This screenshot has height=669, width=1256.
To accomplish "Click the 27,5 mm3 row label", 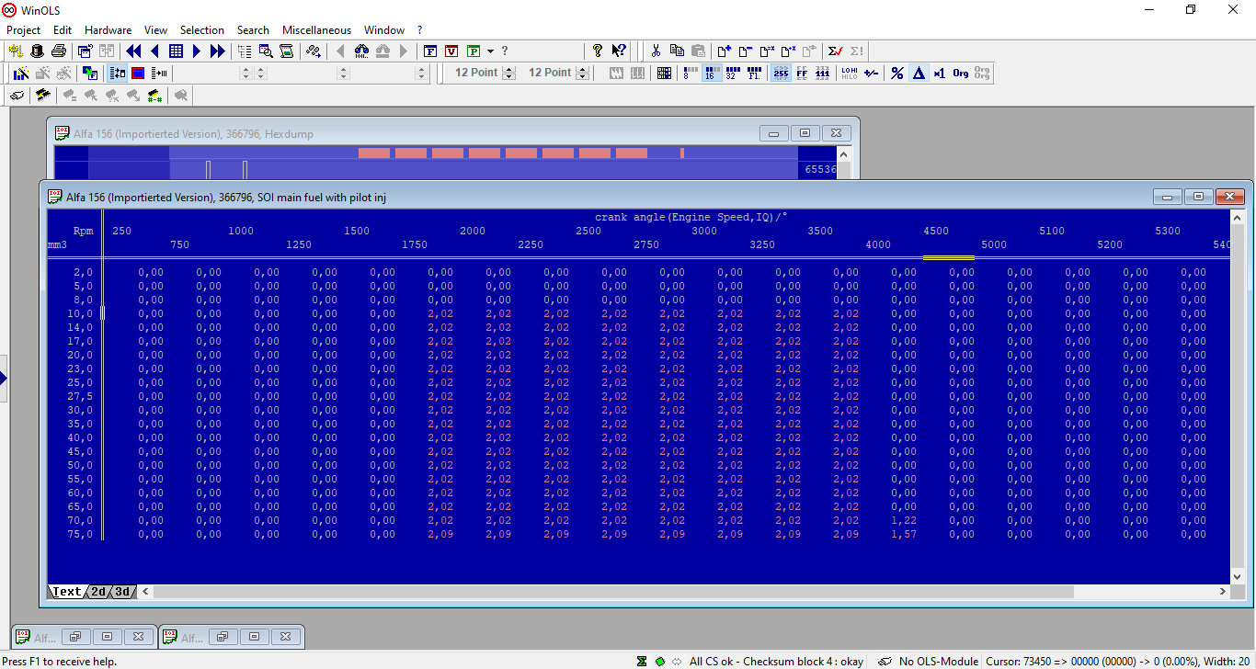I will 79,396.
